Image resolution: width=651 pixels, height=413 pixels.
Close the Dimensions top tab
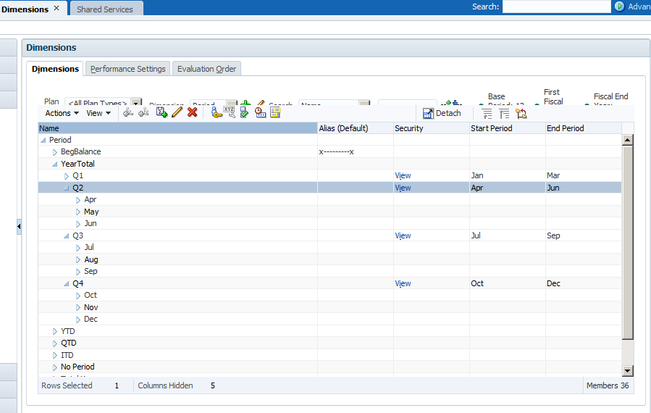pyautogui.click(x=56, y=8)
